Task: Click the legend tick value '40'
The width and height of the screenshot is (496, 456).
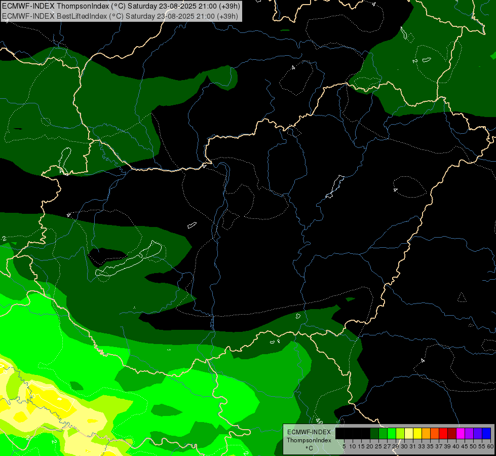Action: (x=456, y=446)
